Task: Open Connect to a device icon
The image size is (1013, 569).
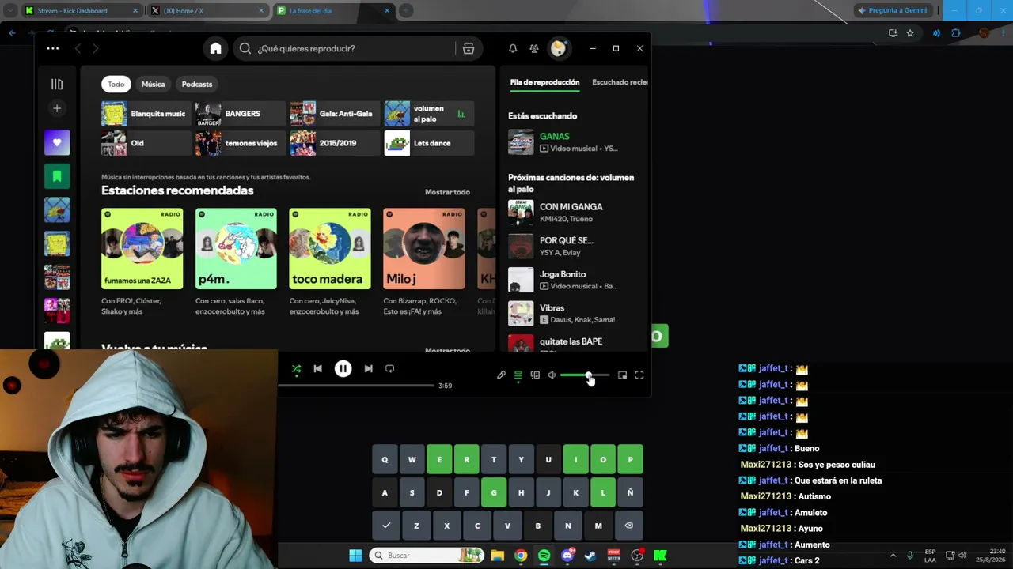Action: pos(535,375)
